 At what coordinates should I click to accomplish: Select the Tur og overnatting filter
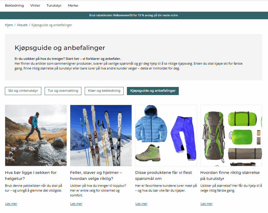[63, 91]
